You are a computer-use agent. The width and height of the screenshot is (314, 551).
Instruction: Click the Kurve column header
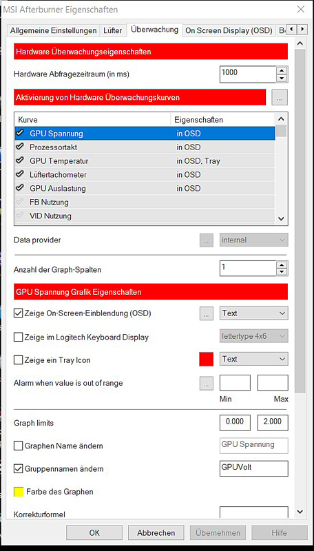pyautogui.click(x=93, y=120)
